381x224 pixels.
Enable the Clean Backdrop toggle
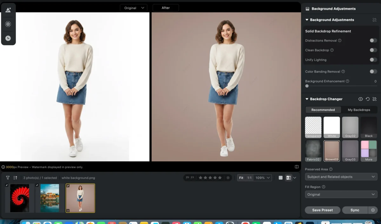coord(373,50)
